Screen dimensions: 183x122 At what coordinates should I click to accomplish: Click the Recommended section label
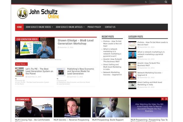click(x=23, y=99)
